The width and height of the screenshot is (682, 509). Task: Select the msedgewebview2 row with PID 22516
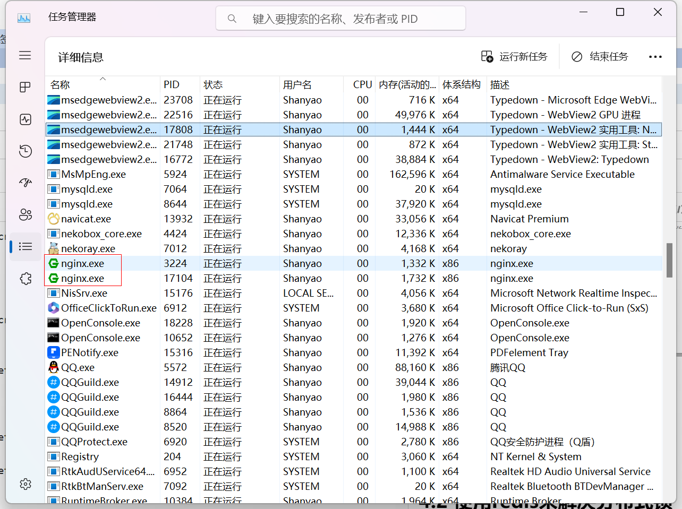[x=354, y=115]
